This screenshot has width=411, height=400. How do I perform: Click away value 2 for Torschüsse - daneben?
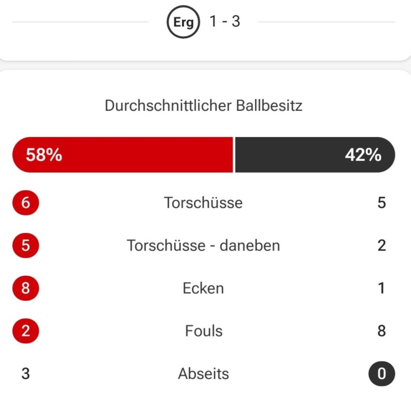381,245
